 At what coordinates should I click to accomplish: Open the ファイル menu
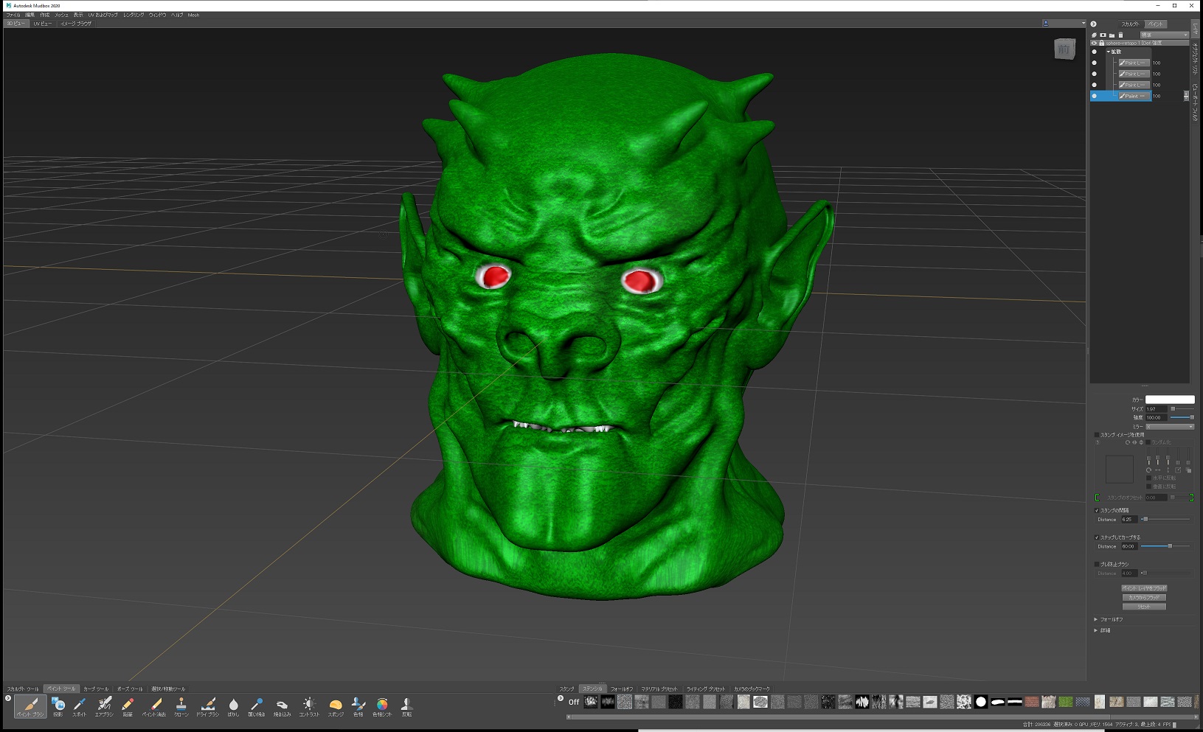[x=13, y=15]
